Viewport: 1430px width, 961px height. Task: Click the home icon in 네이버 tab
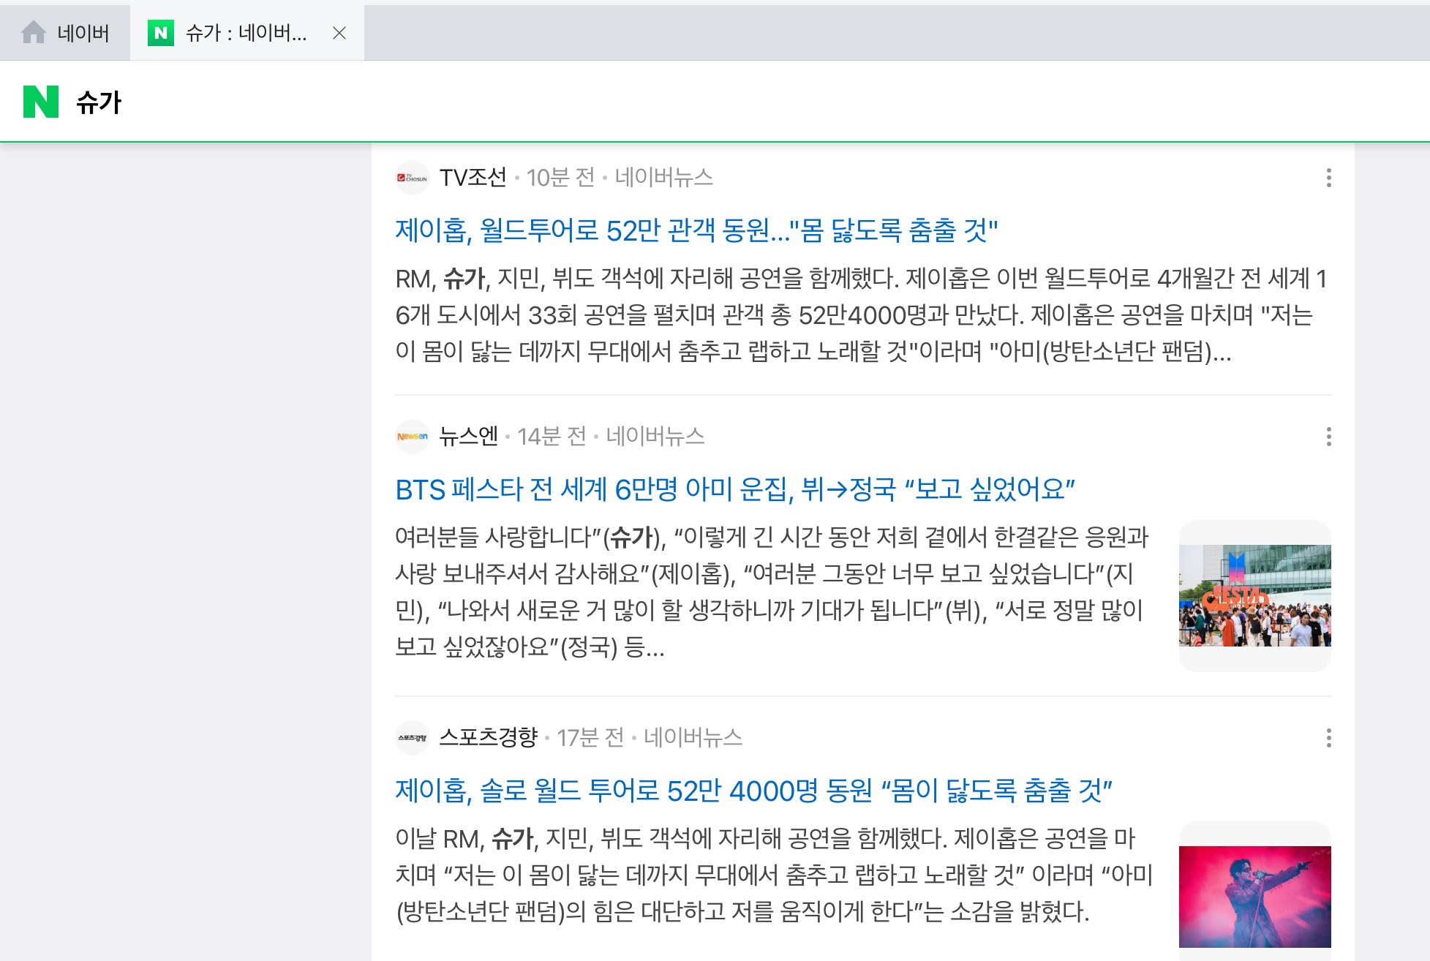[x=34, y=32]
